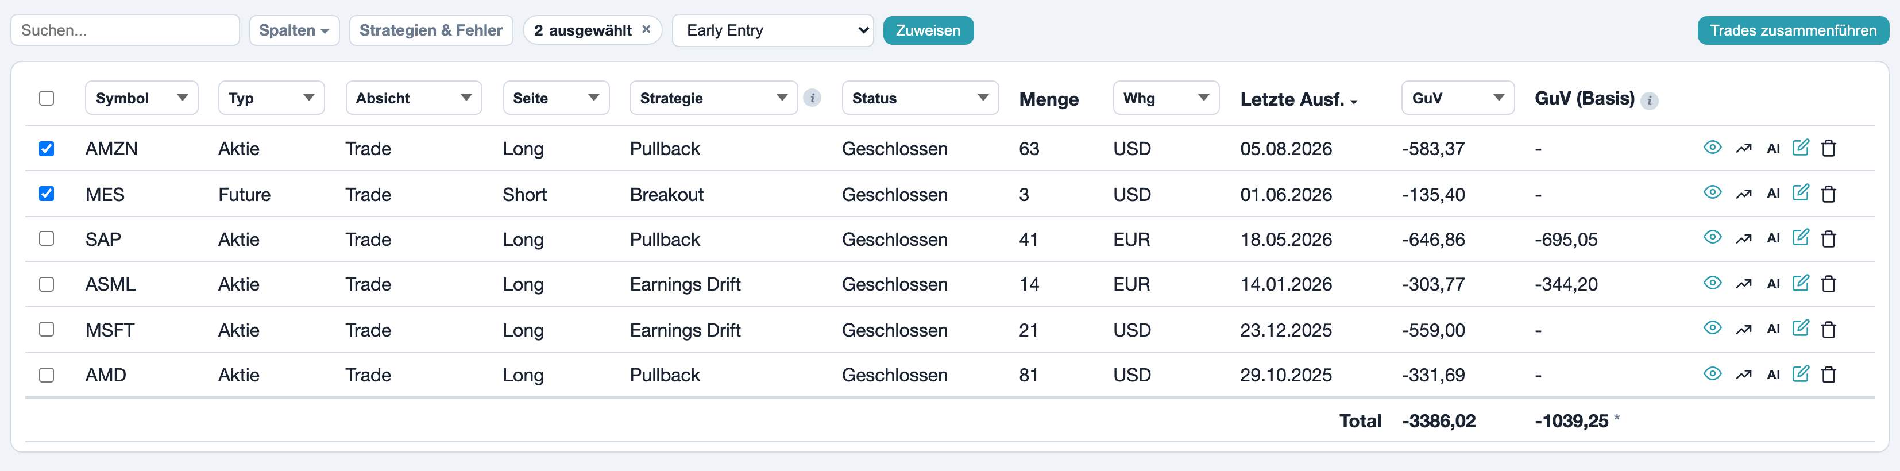Uncheck the MES row checkbox
This screenshot has width=1900, height=471.
(47, 193)
